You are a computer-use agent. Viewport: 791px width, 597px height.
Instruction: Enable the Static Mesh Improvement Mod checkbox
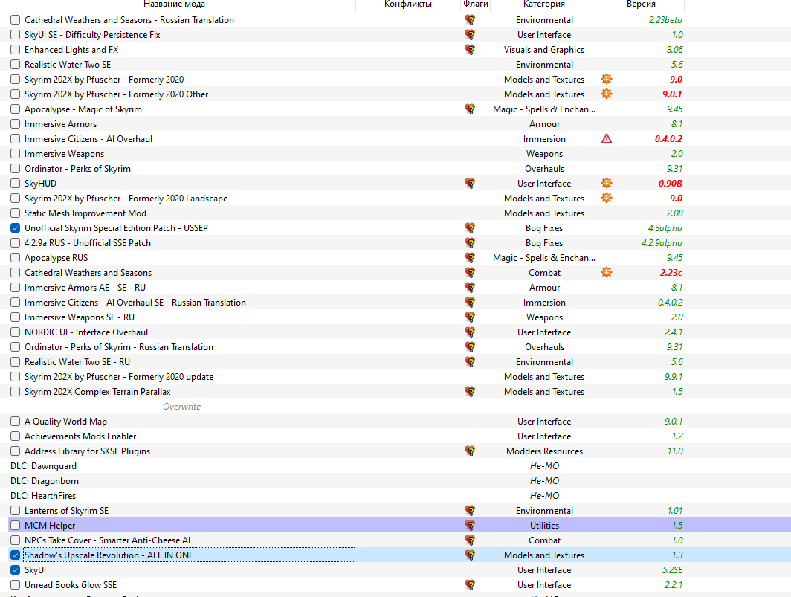tap(15, 213)
